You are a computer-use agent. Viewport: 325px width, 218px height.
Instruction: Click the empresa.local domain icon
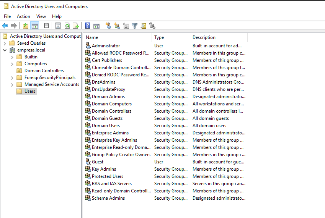[x=12, y=50]
